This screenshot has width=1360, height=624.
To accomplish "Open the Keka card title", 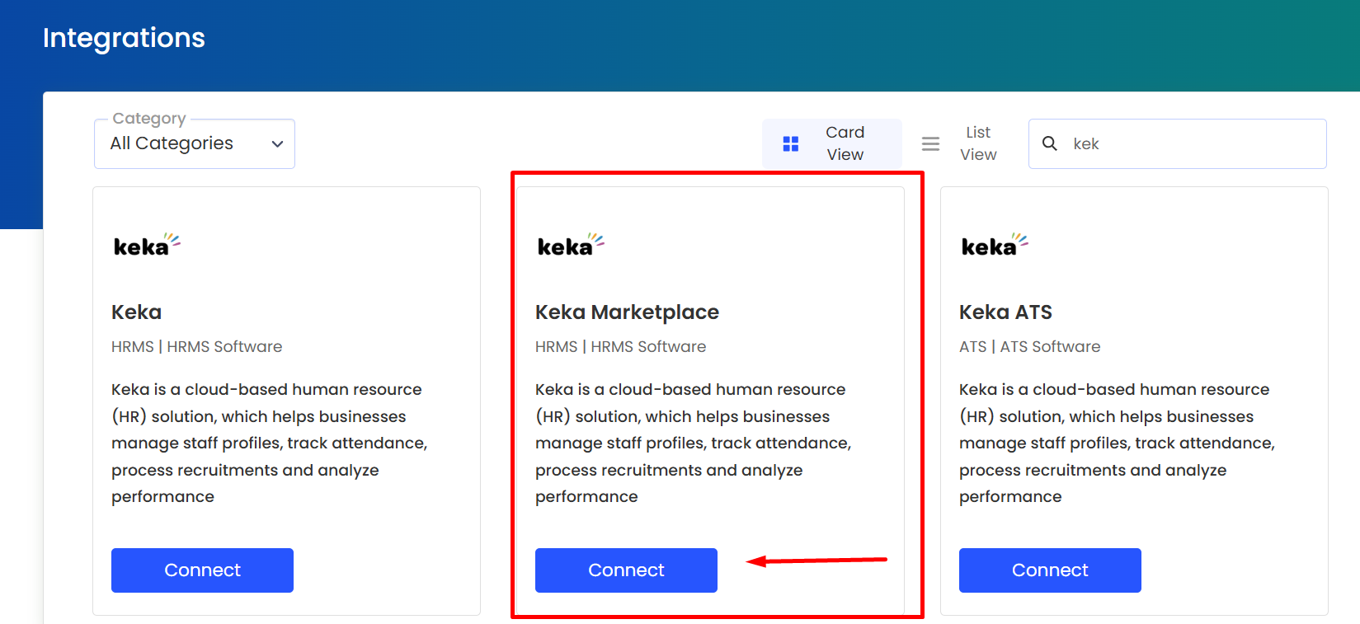I will pyautogui.click(x=137, y=312).
